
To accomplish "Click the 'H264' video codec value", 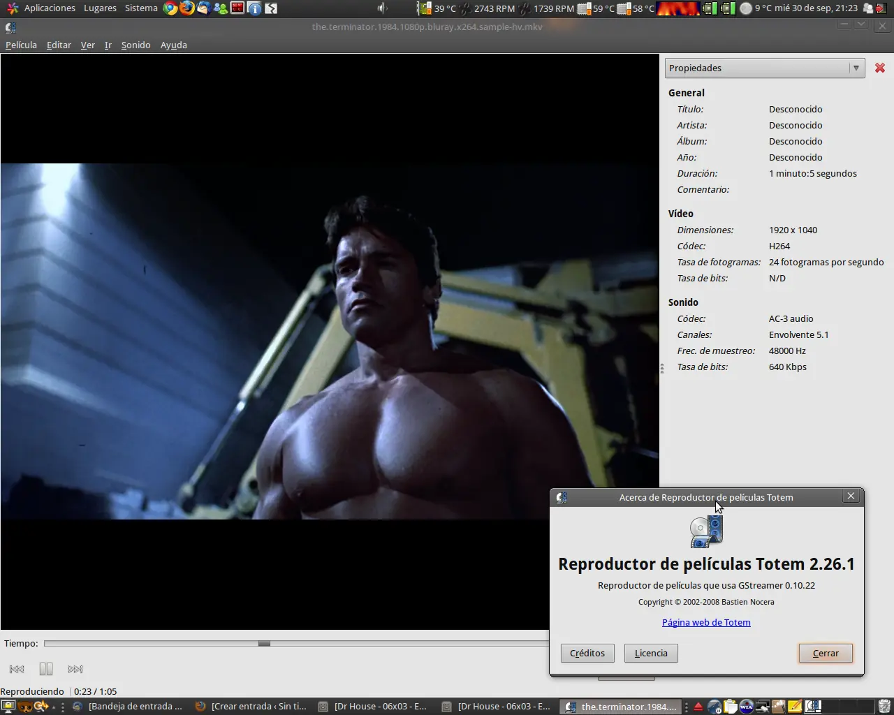I will [x=779, y=246].
